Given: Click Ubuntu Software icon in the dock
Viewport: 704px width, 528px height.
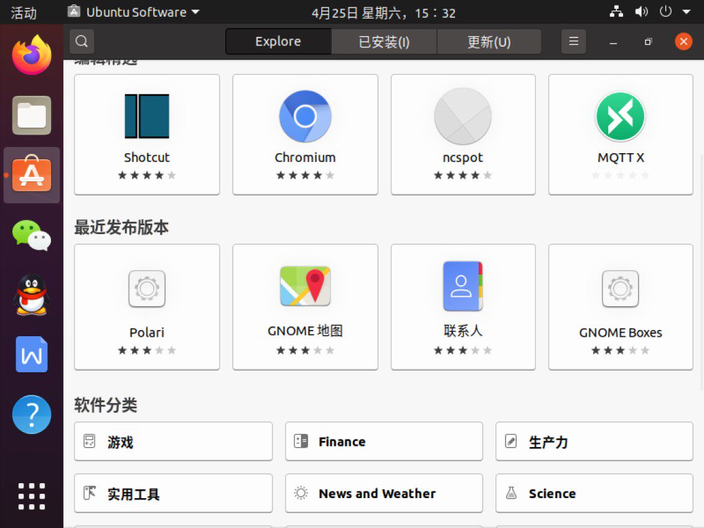Looking at the screenshot, I should (31, 174).
